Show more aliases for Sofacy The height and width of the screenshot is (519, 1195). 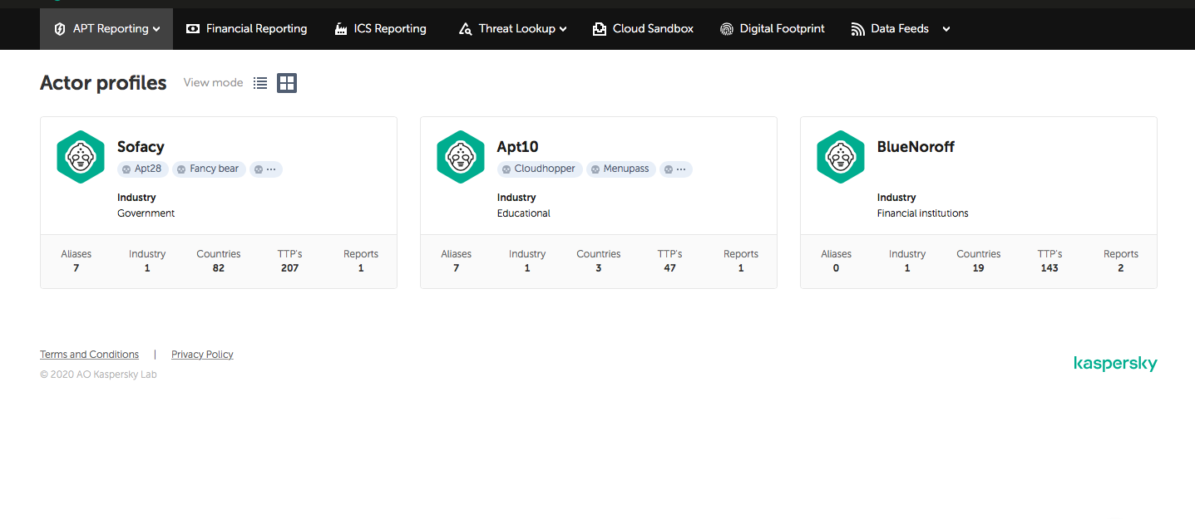point(266,169)
